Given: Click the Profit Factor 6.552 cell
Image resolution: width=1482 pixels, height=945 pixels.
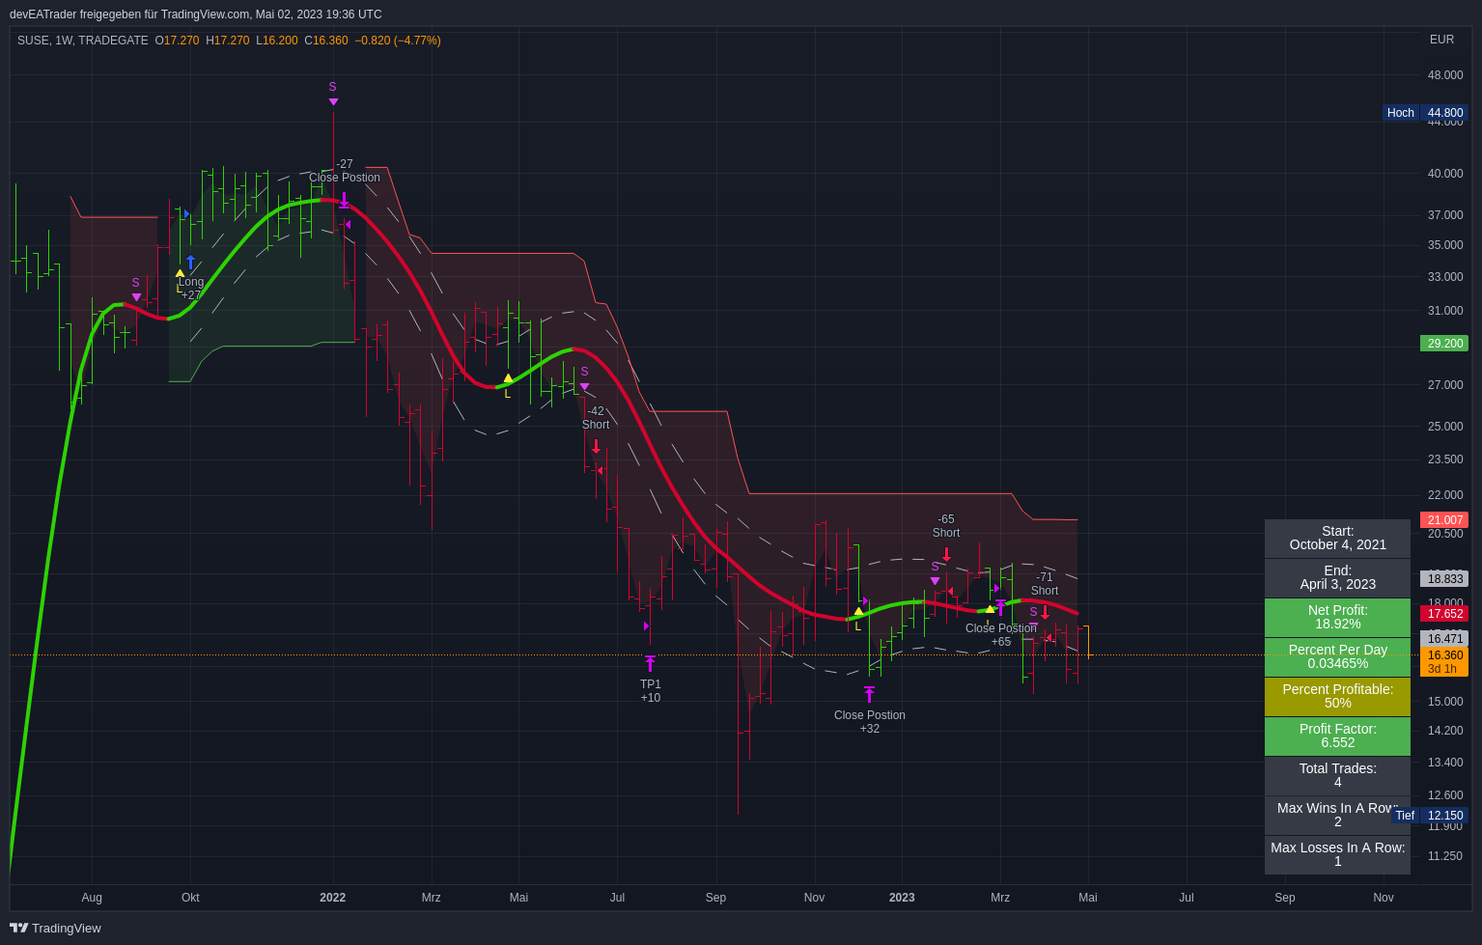Looking at the screenshot, I should (1337, 736).
